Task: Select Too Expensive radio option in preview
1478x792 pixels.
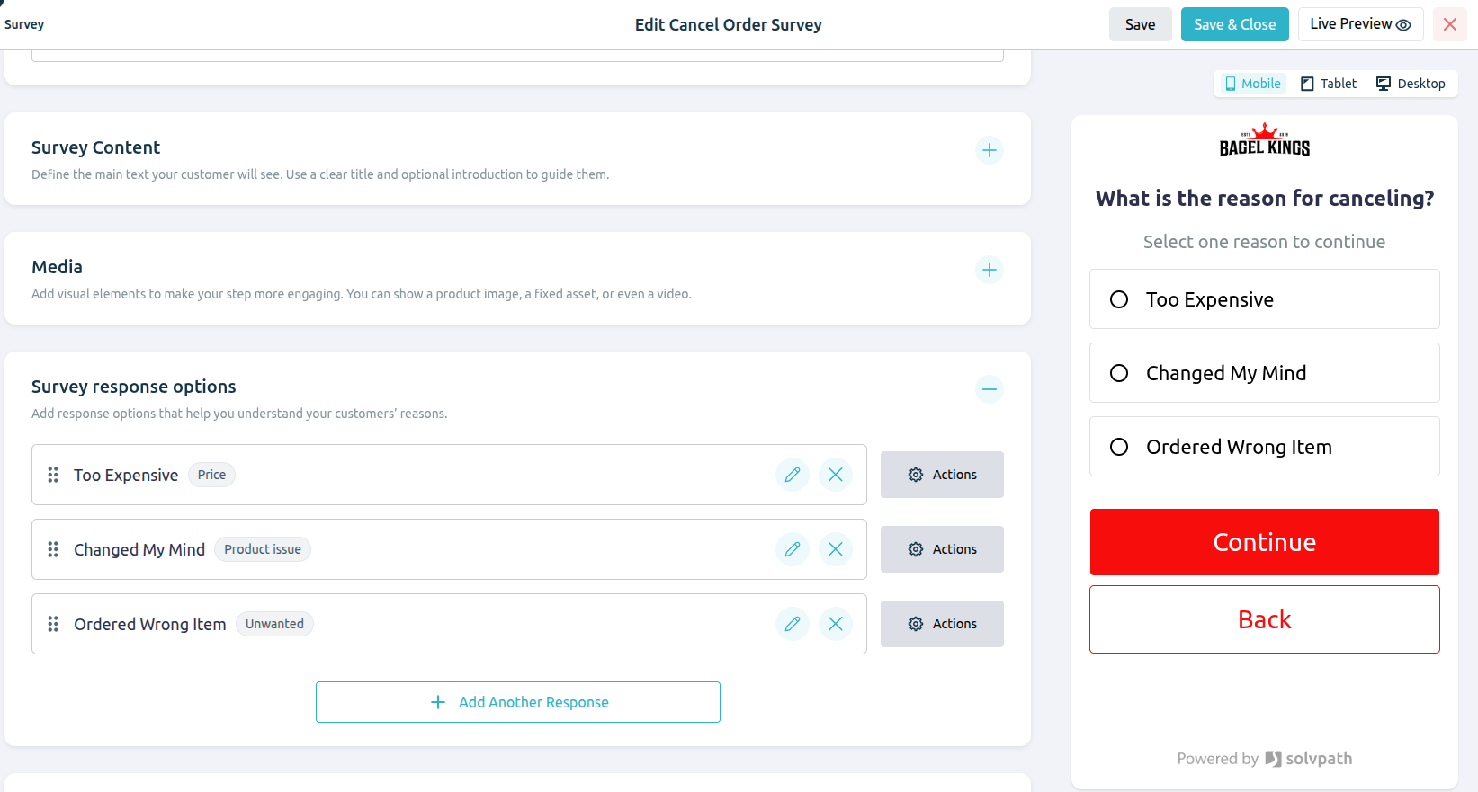Action: tap(1119, 299)
